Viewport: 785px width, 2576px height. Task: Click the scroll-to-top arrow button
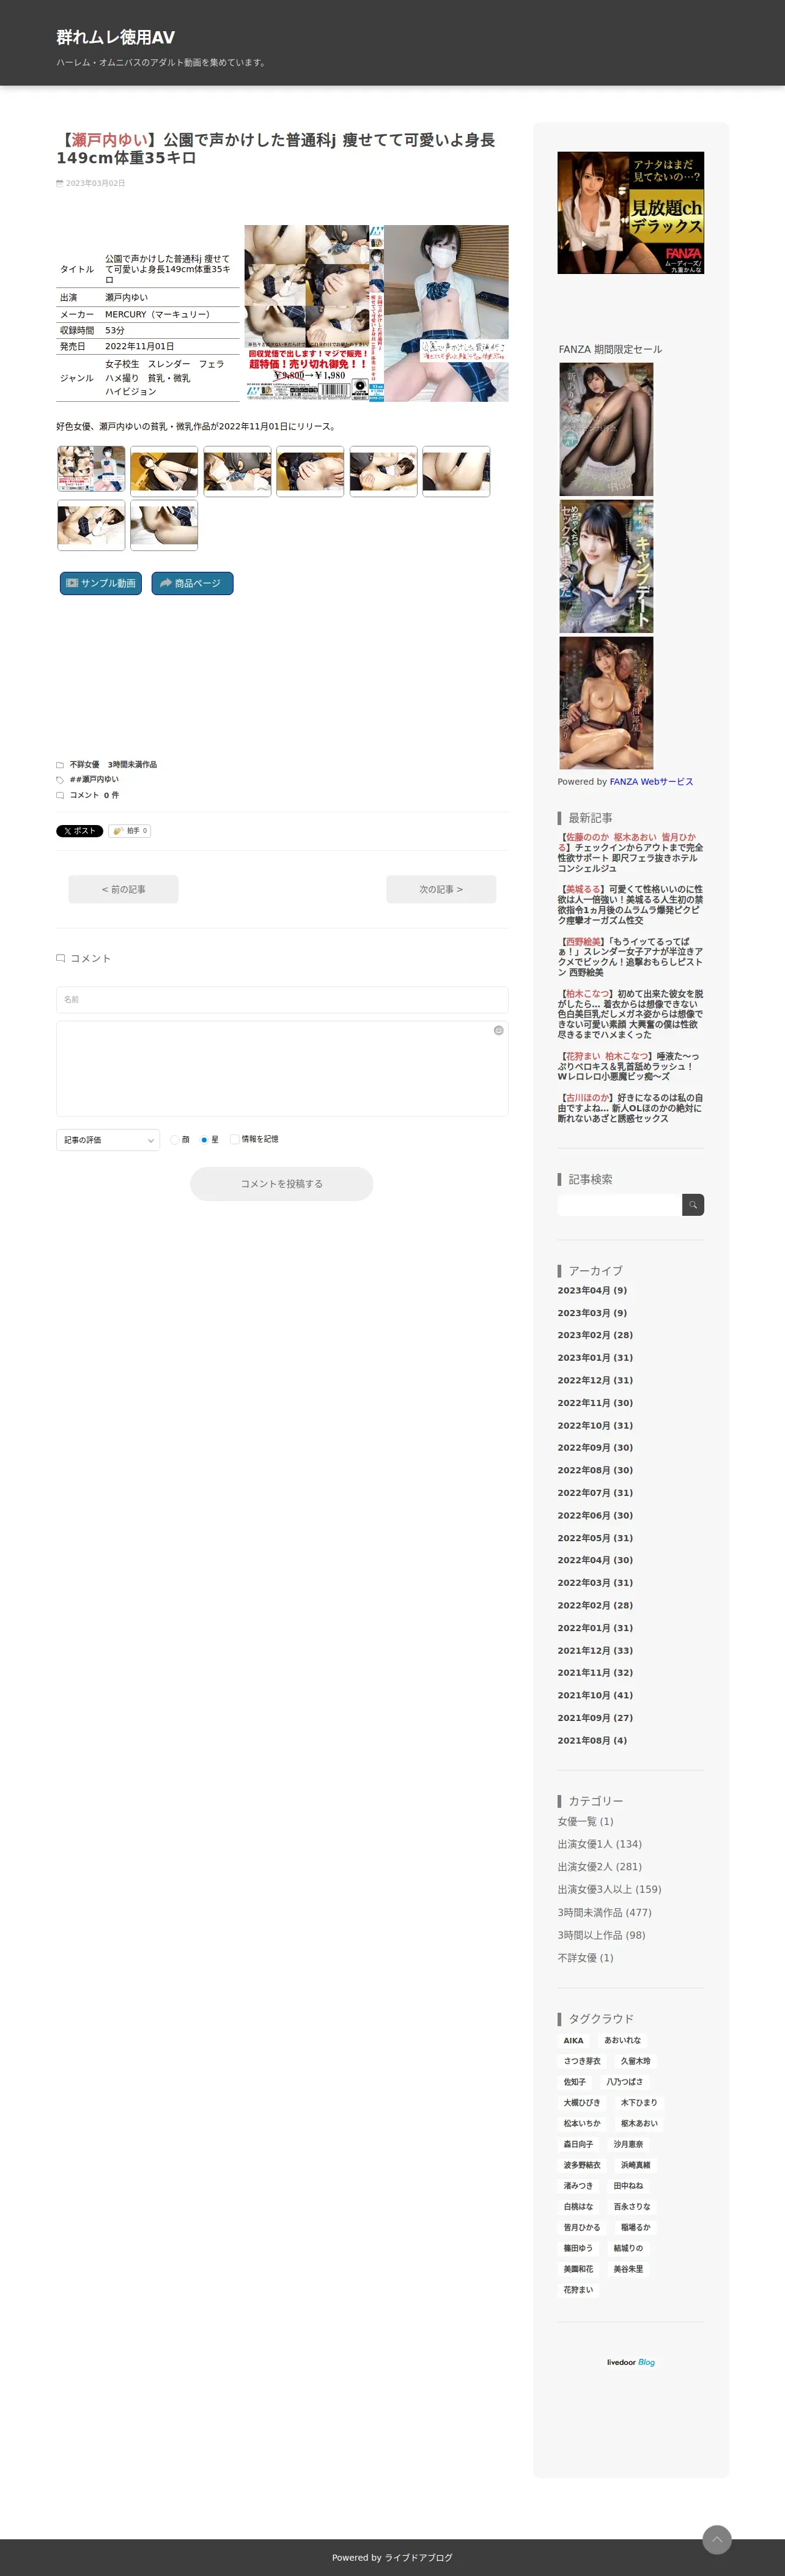(717, 2539)
